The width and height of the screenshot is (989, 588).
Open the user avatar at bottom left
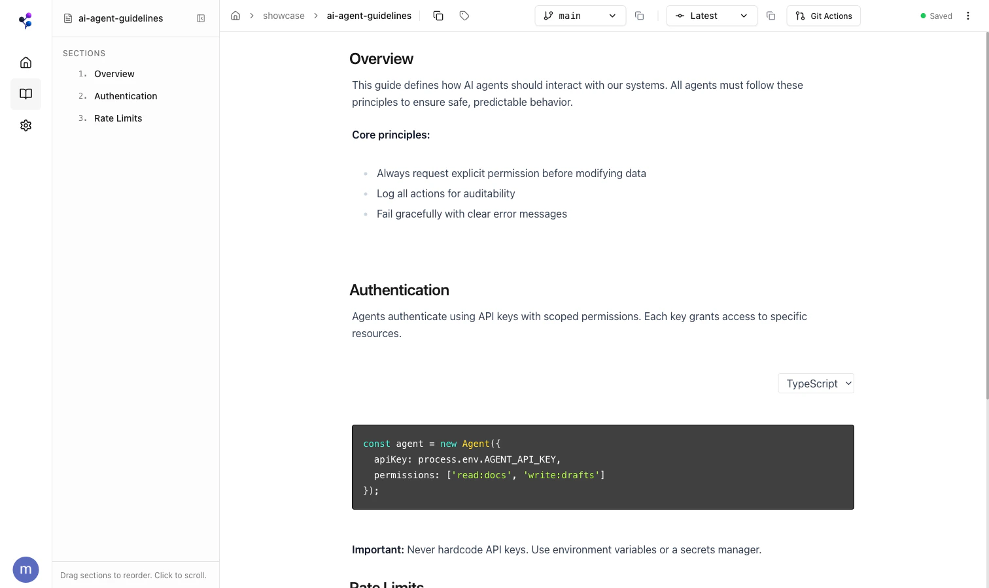[x=26, y=569]
